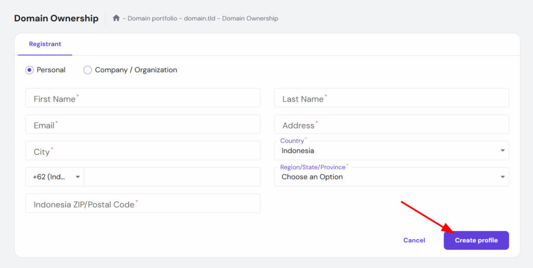Viewport: 533px width, 268px height.
Task: Click the bold Domain Ownership page heading
Action: coord(56,18)
